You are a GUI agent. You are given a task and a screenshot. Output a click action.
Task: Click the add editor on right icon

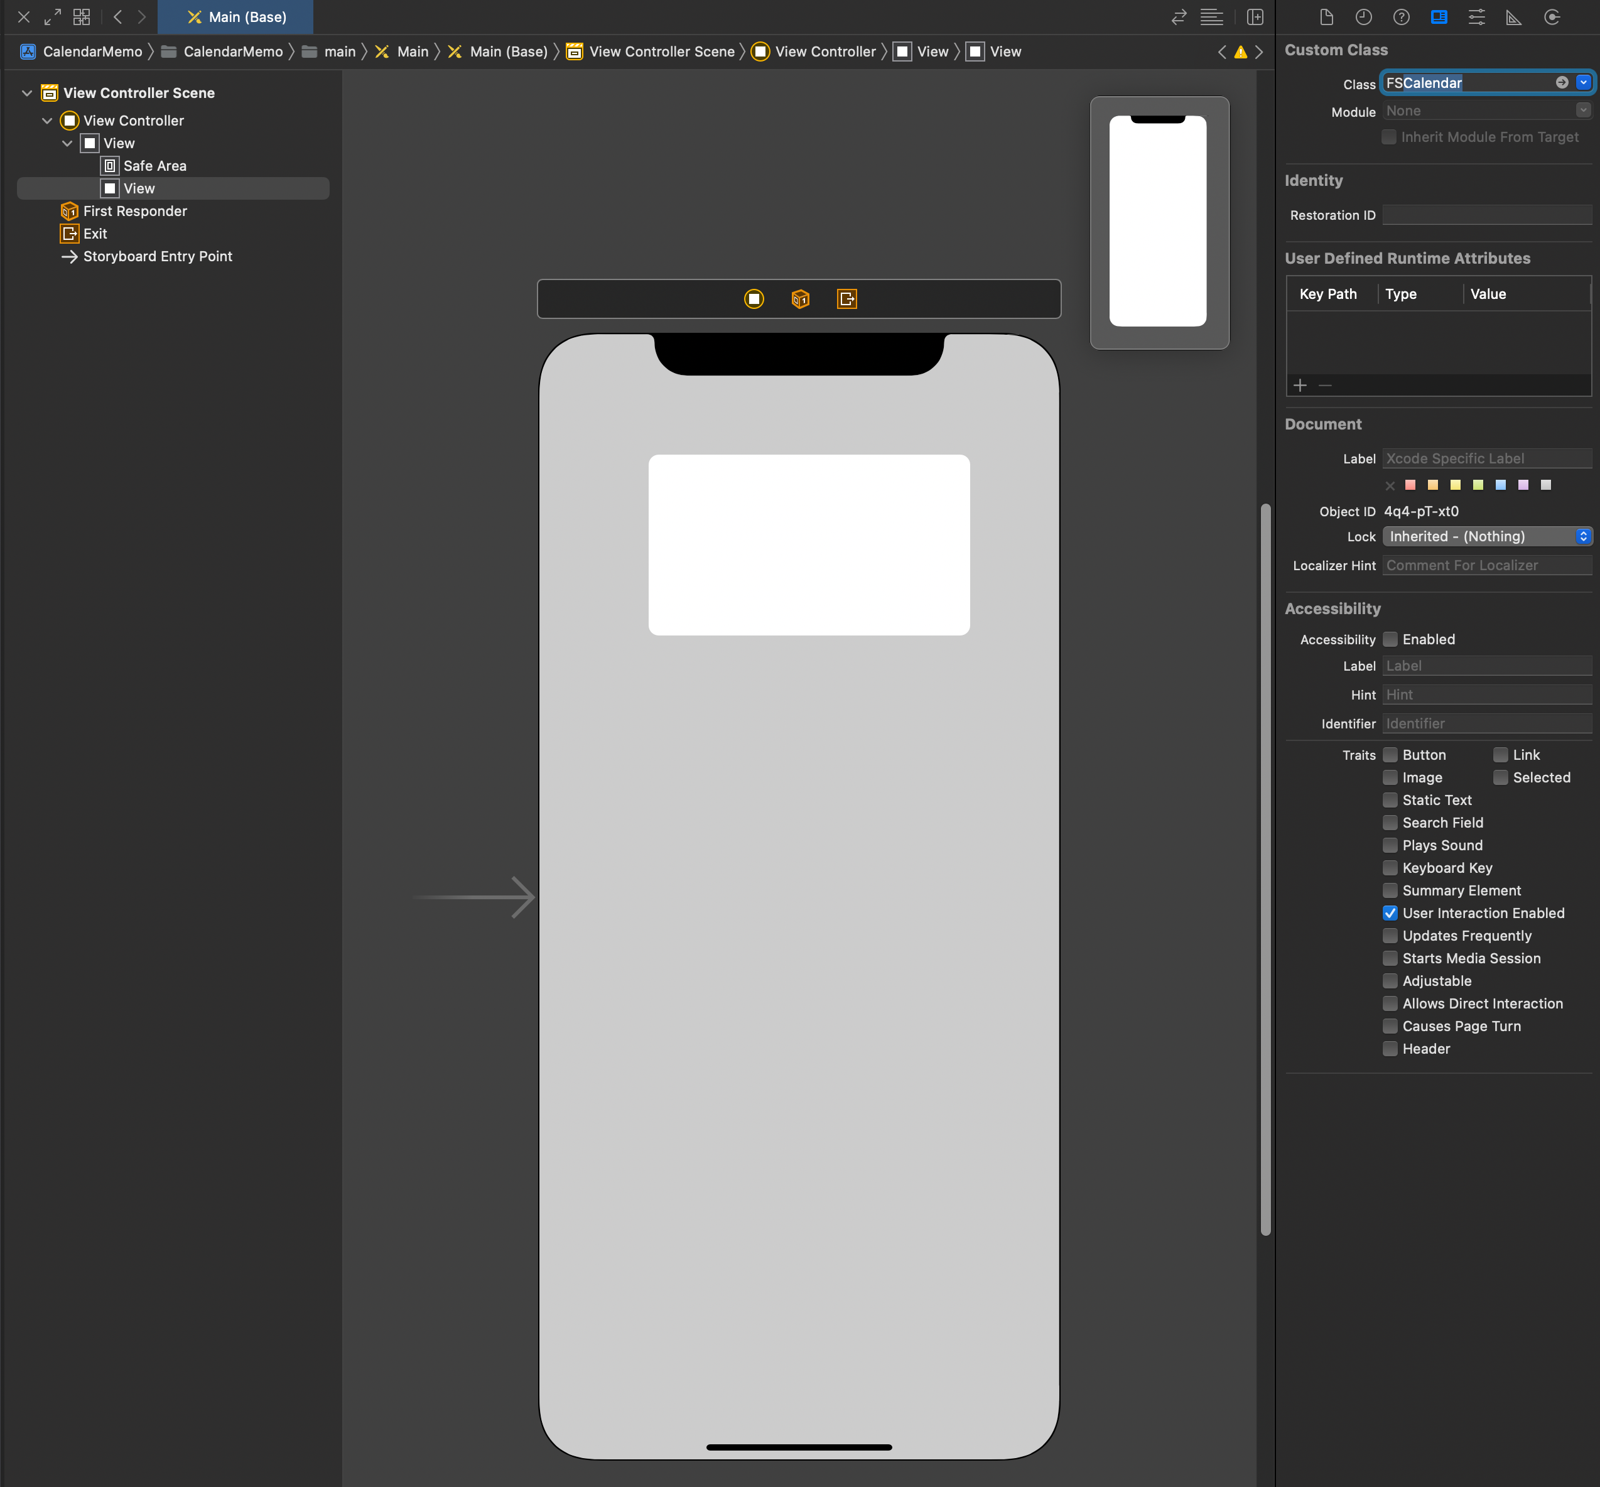1255,17
